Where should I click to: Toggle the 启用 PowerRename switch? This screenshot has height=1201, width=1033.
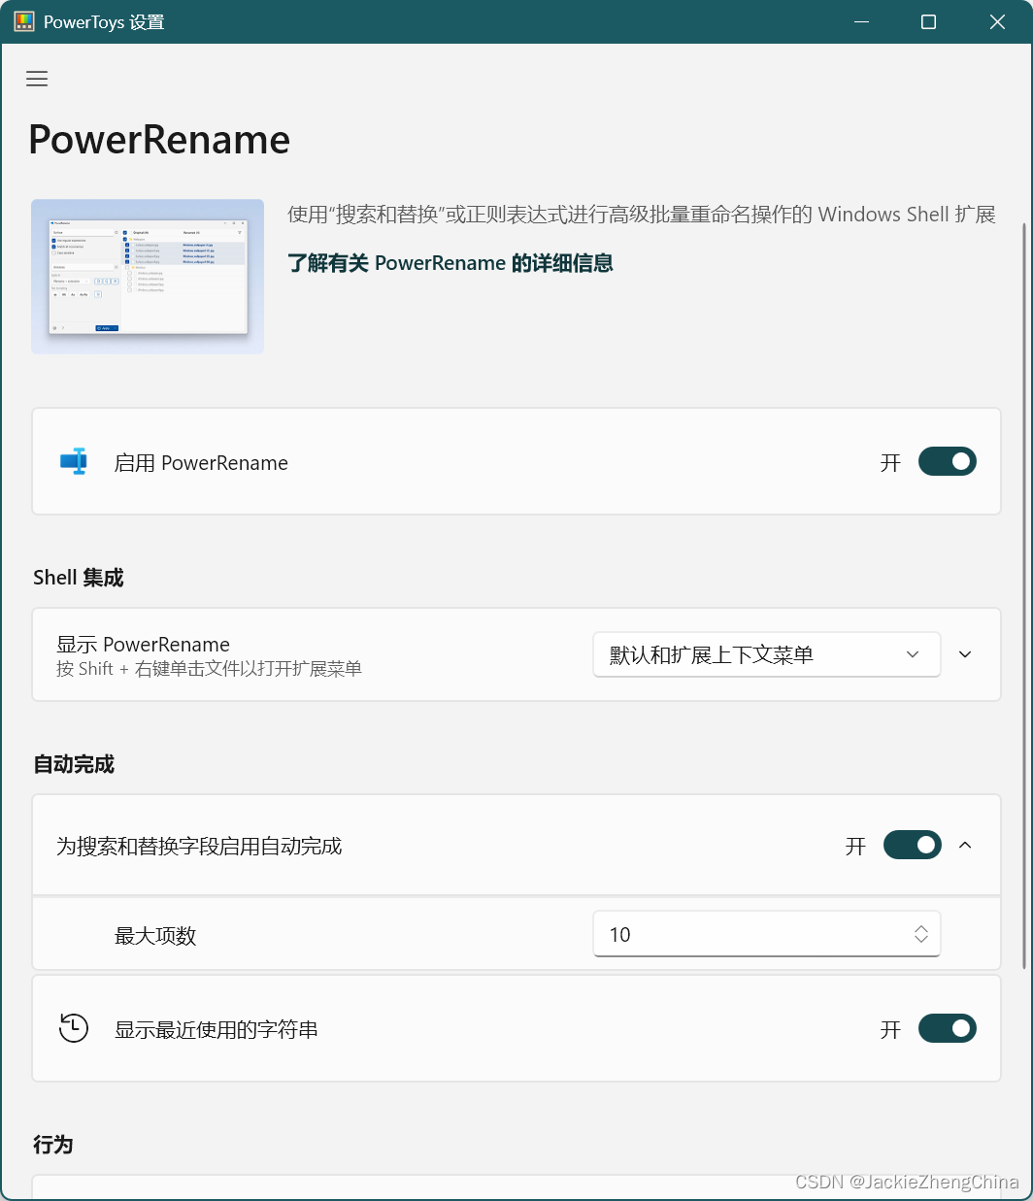pos(947,461)
